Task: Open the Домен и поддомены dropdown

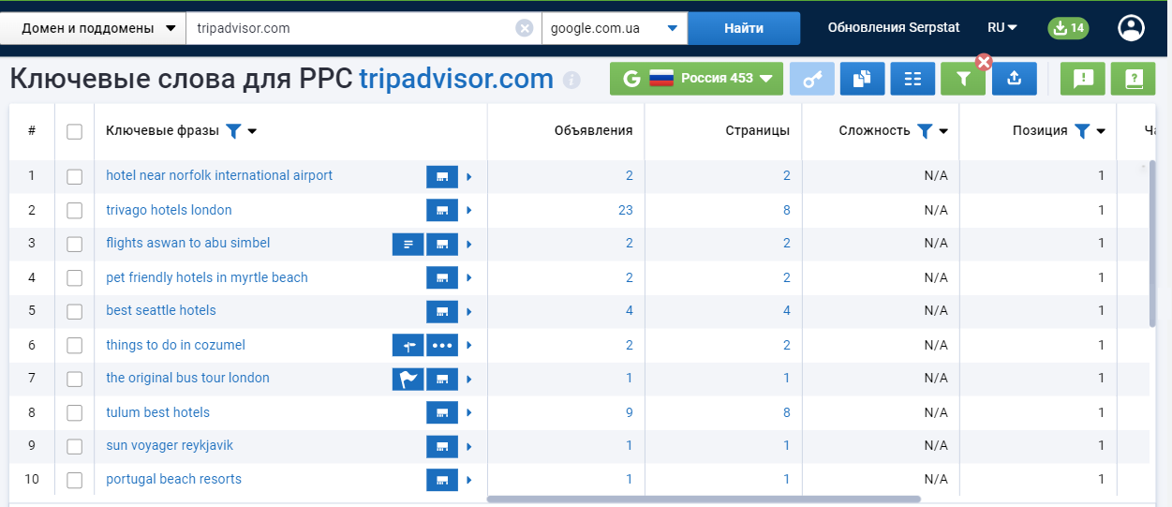Action: [x=93, y=28]
